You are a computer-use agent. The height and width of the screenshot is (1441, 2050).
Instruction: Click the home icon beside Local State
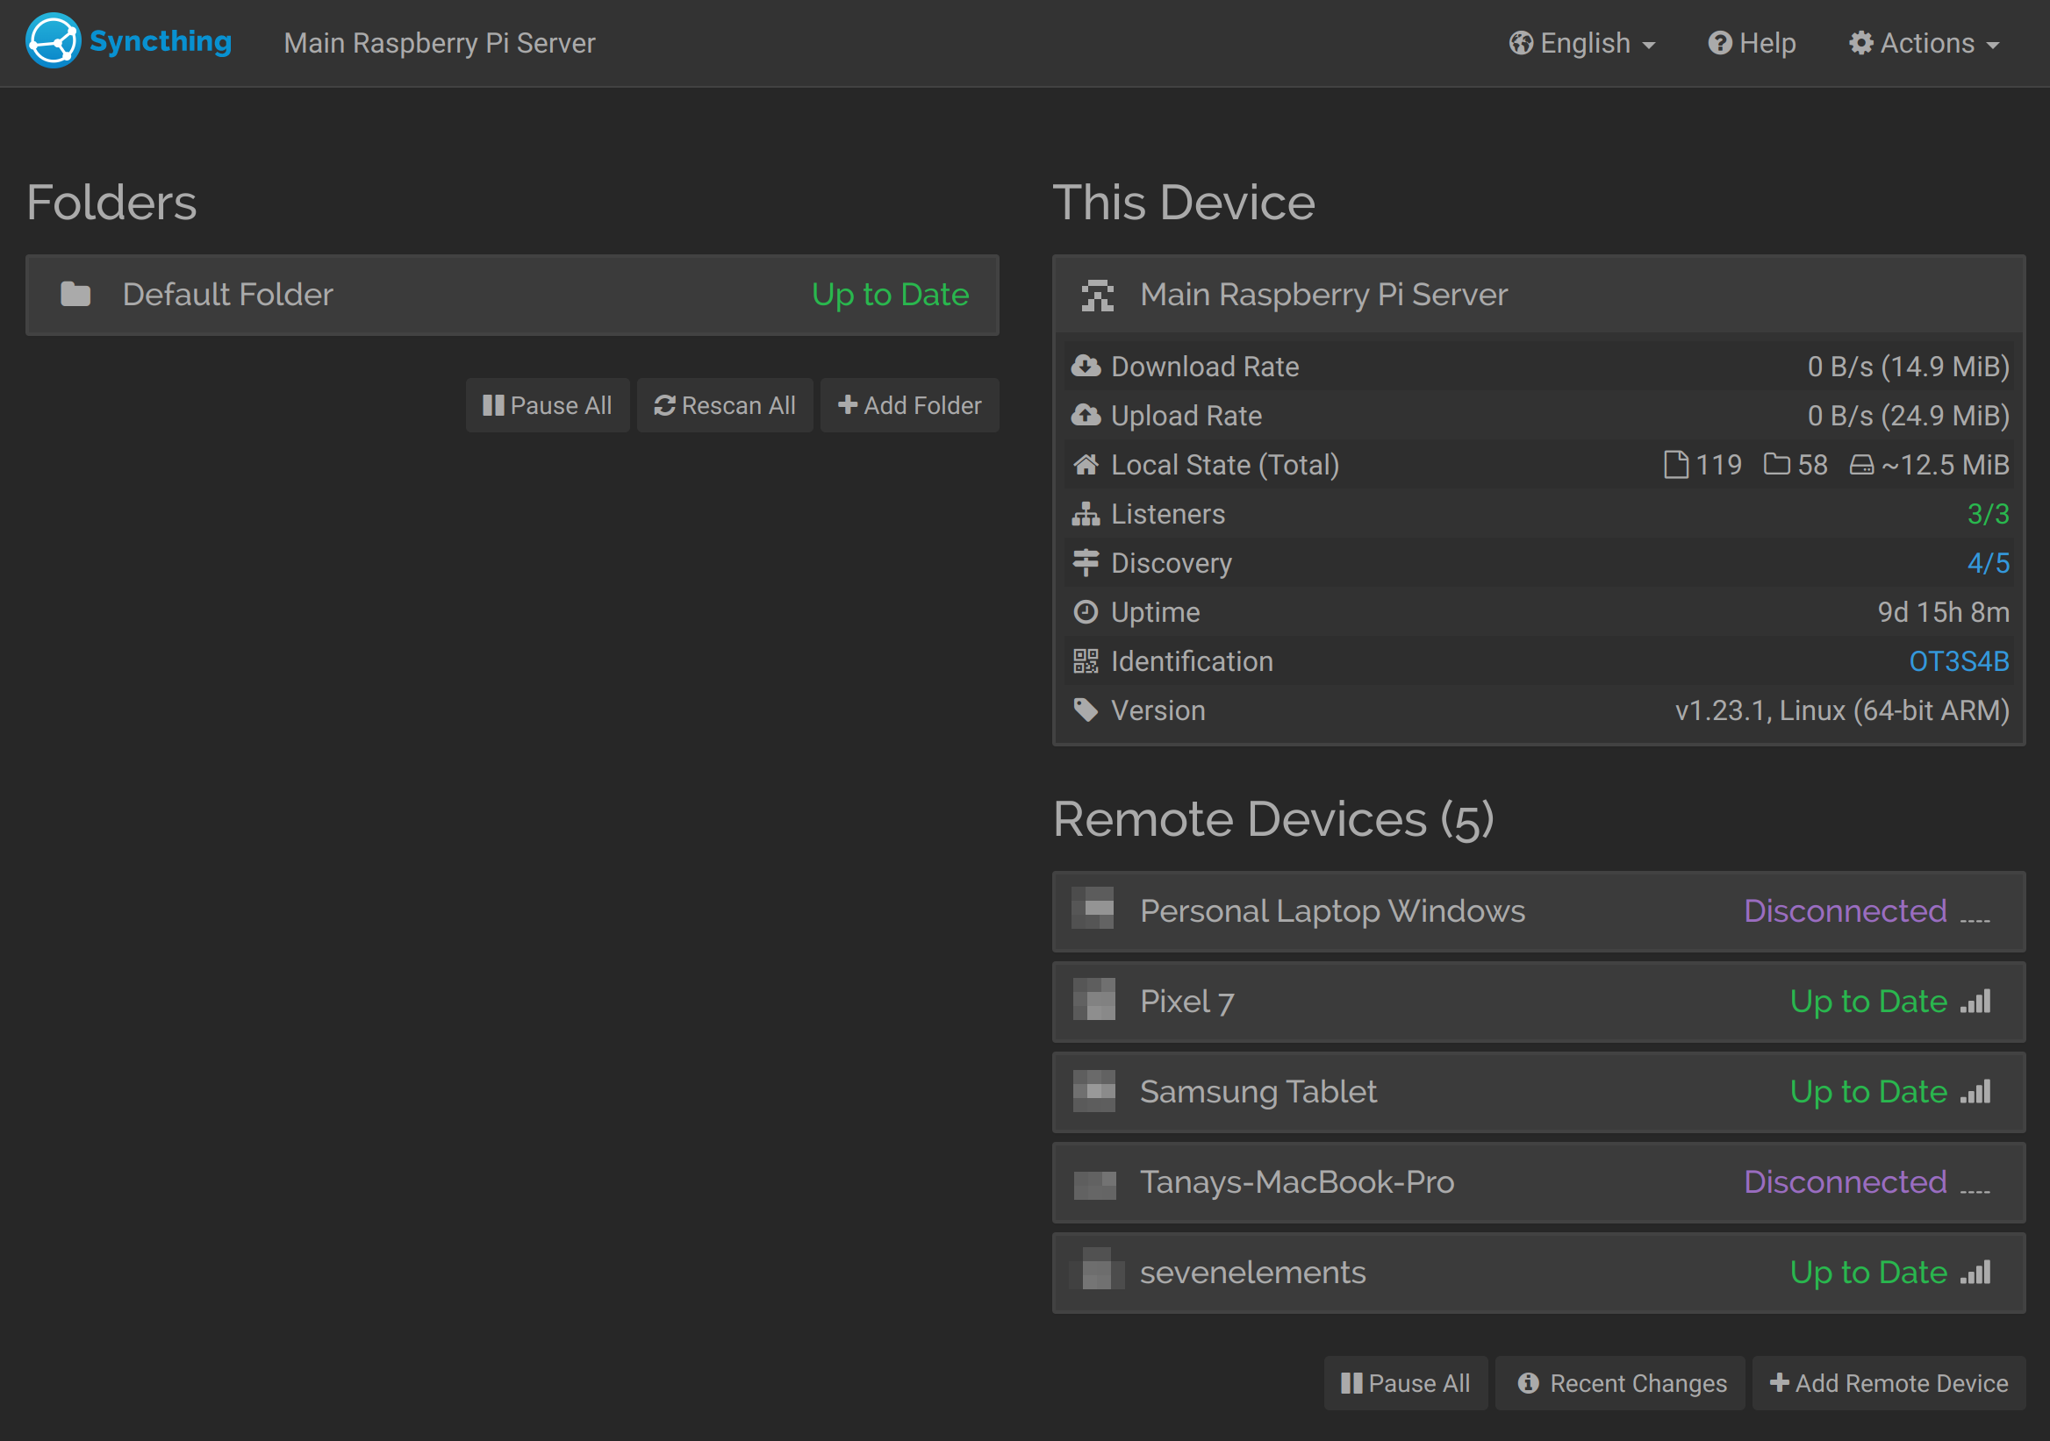point(1086,464)
